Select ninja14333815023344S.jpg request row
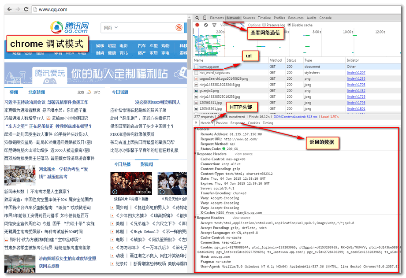This screenshot has height=278, width=406. (x=297, y=85)
